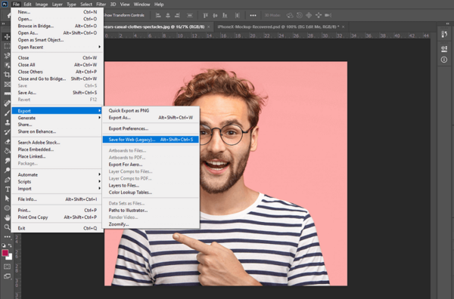Select the Brush tool
The height and width of the screenshot is (299, 454).
(x=7, y=113)
